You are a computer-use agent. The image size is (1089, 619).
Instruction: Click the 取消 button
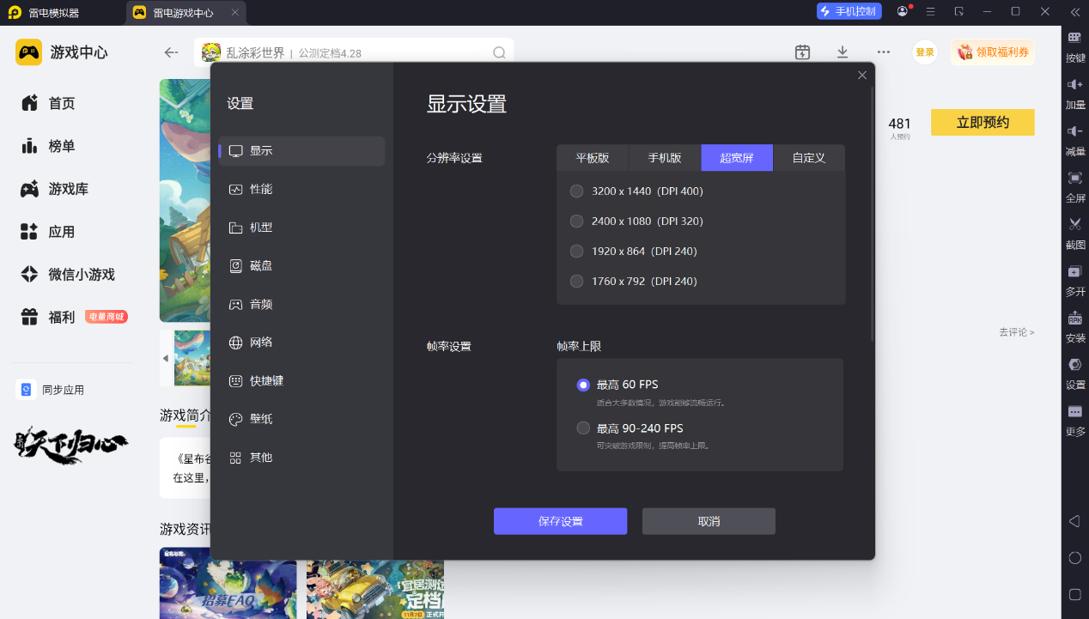(x=709, y=522)
